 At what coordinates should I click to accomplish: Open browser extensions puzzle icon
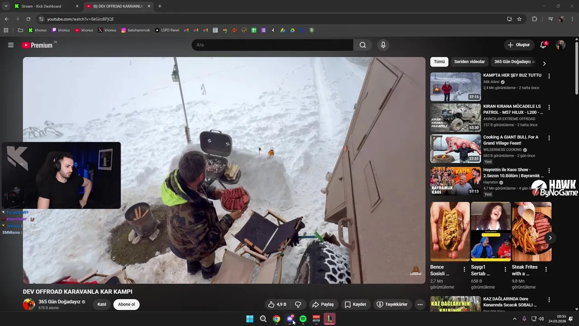click(534, 19)
